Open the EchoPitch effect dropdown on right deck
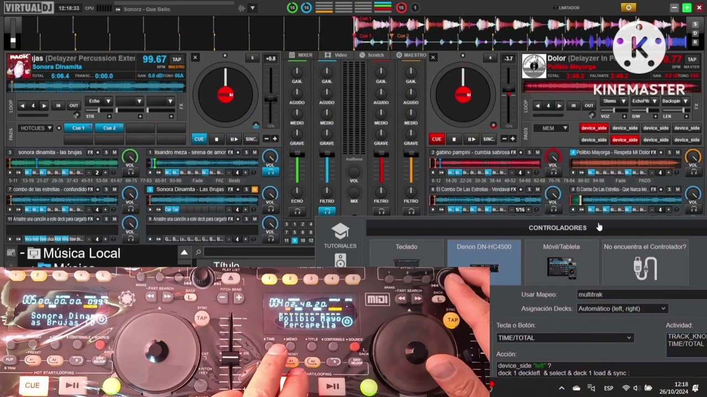The width and height of the screenshot is (707, 397). click(x=655, y=101)
